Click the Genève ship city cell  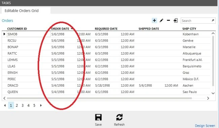pos(188,40)
